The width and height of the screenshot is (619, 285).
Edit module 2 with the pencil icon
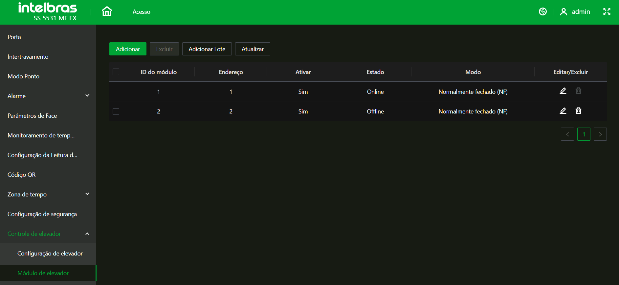(x=563, y=111)
